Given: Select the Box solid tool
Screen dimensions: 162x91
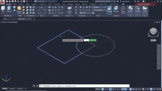Looking at the screenshot, I should click(3, 9).
